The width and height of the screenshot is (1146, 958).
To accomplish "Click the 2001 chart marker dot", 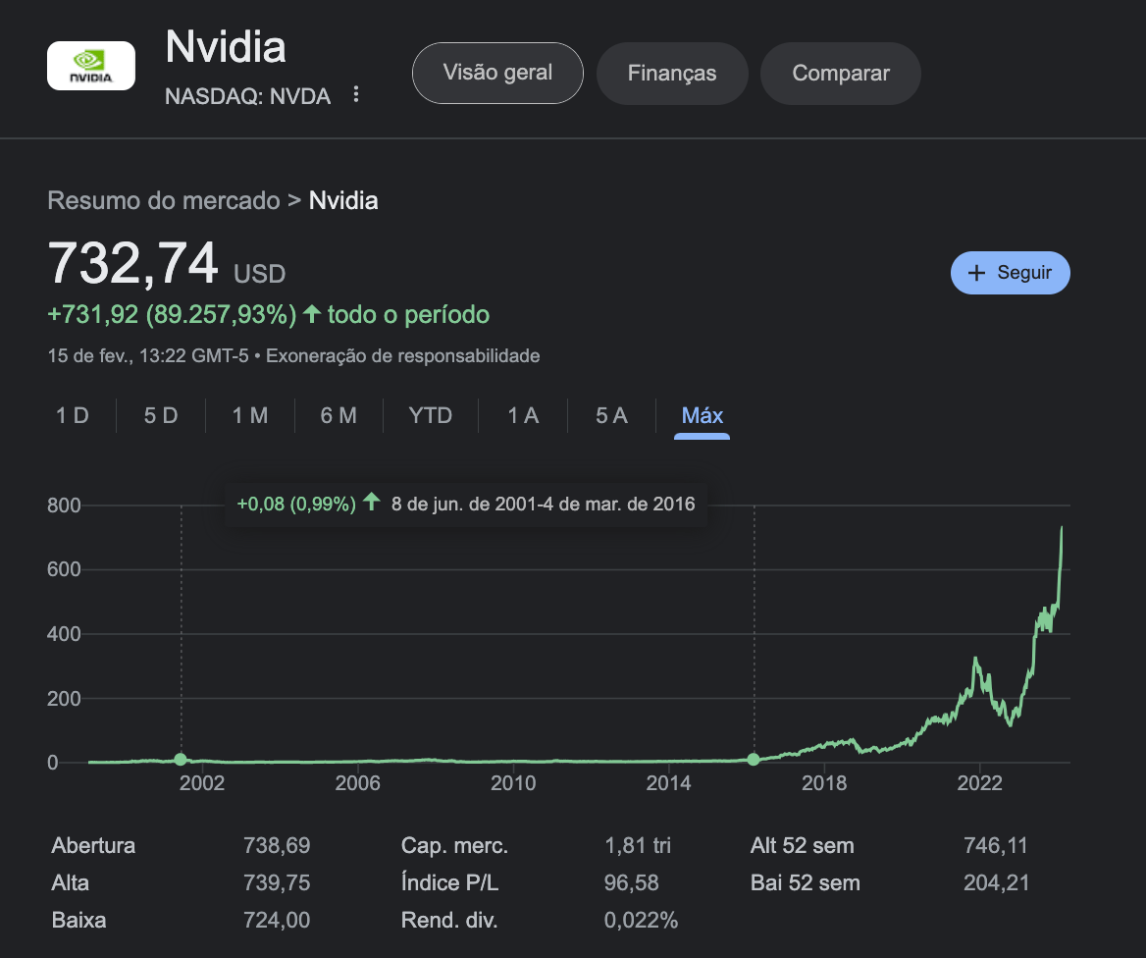I will point(181,759).
